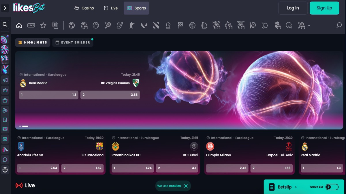
Task: Open the live chat bubble in sidebar
Action: click(5, 160)
